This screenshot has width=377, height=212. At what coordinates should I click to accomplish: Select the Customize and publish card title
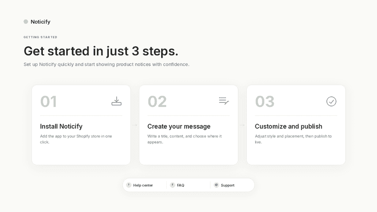289,126
